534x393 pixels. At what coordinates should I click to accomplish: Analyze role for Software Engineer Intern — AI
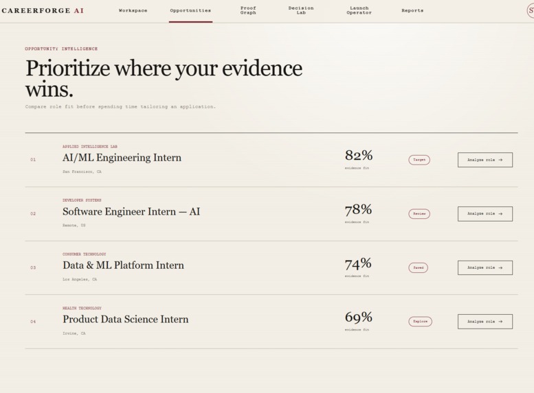[x=485, y=214]
